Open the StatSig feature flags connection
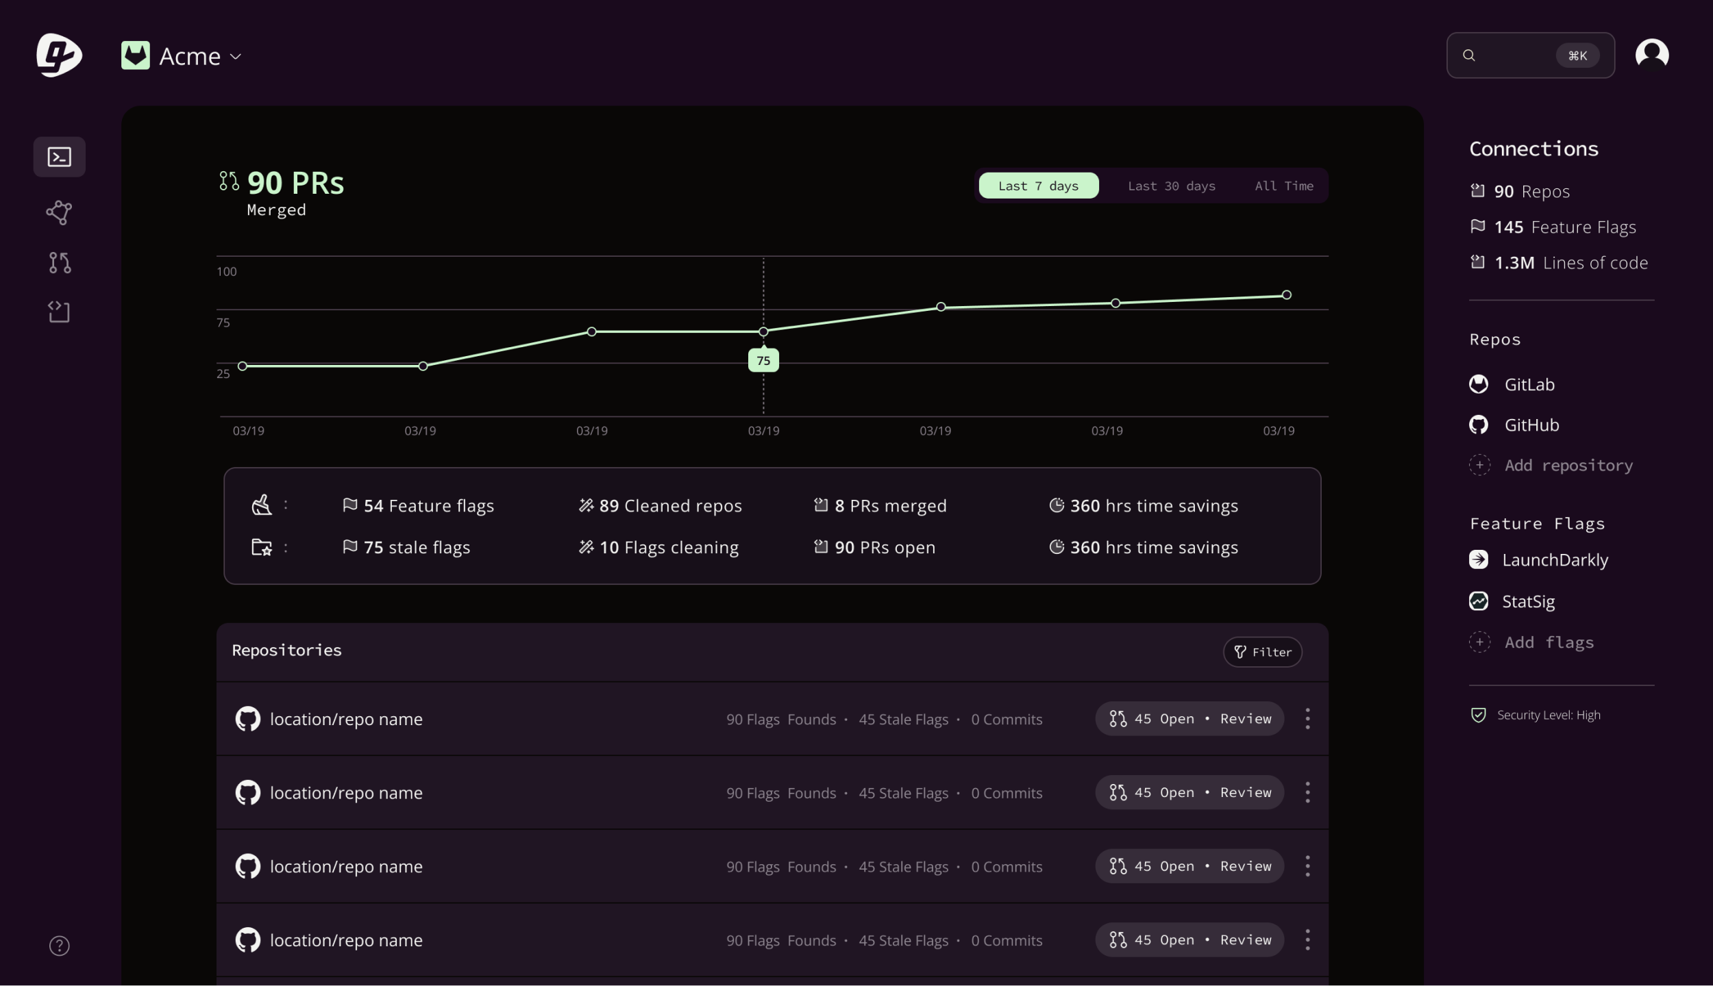Screen dimensions: 1713x986 click(x=1512, y=601)
